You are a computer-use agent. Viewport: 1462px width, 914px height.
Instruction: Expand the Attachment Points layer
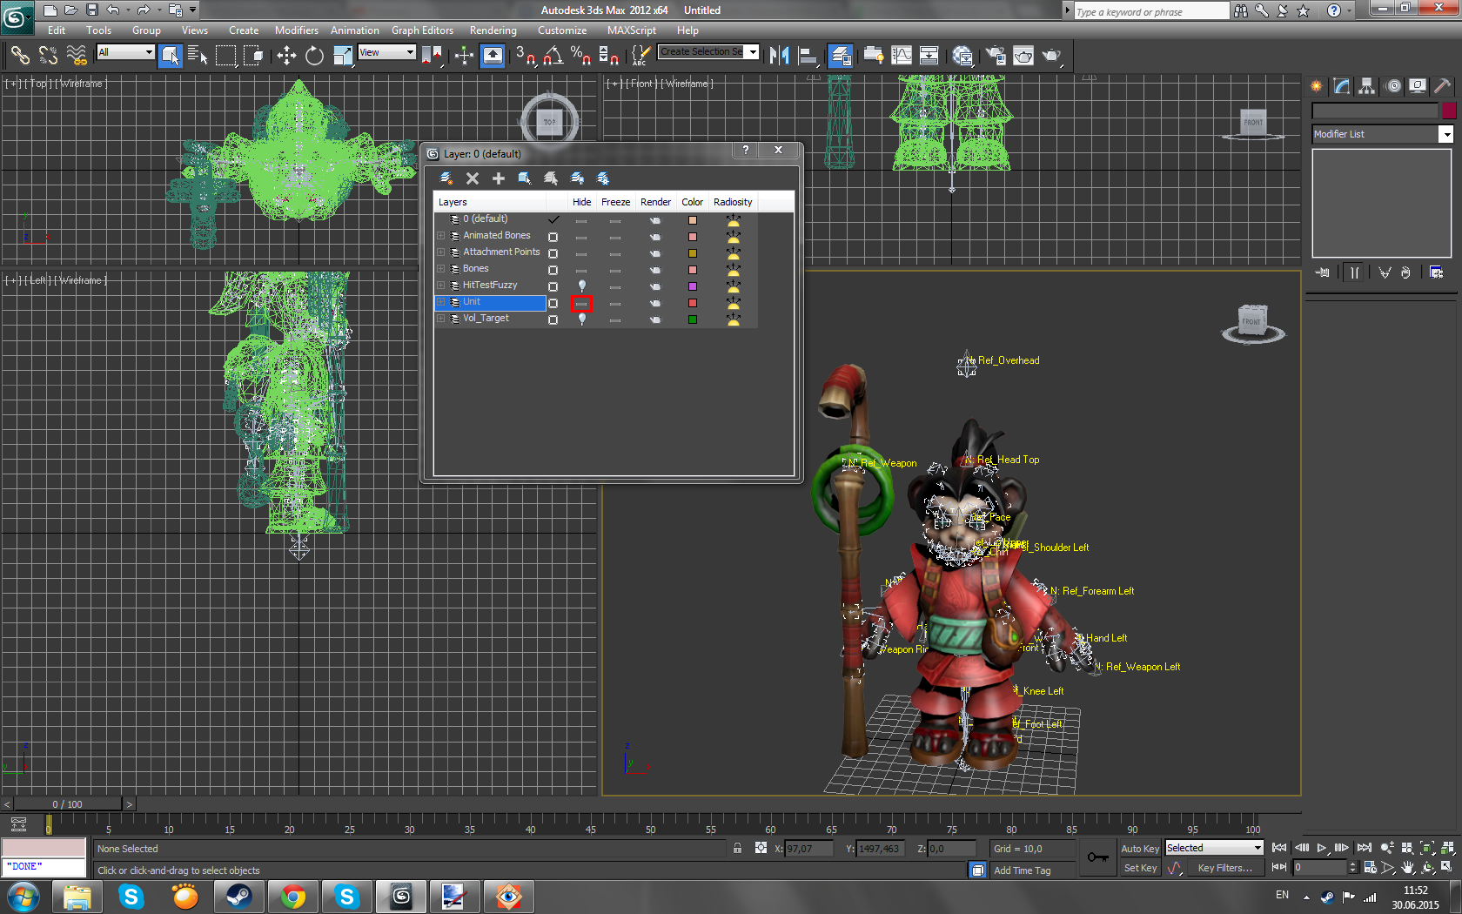(x=441, y=252)
